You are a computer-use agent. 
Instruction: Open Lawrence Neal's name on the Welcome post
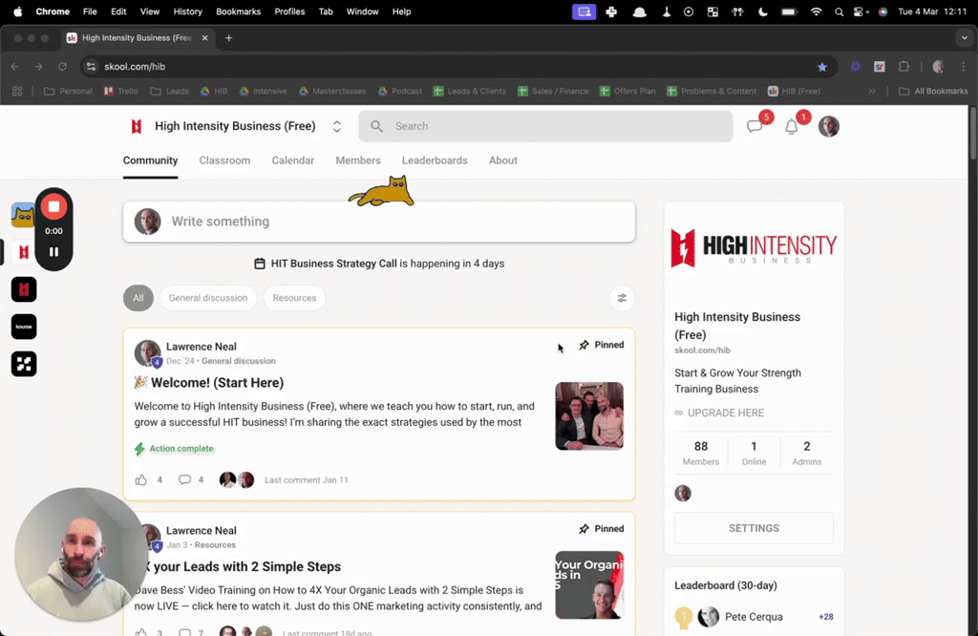coord(201,347)
